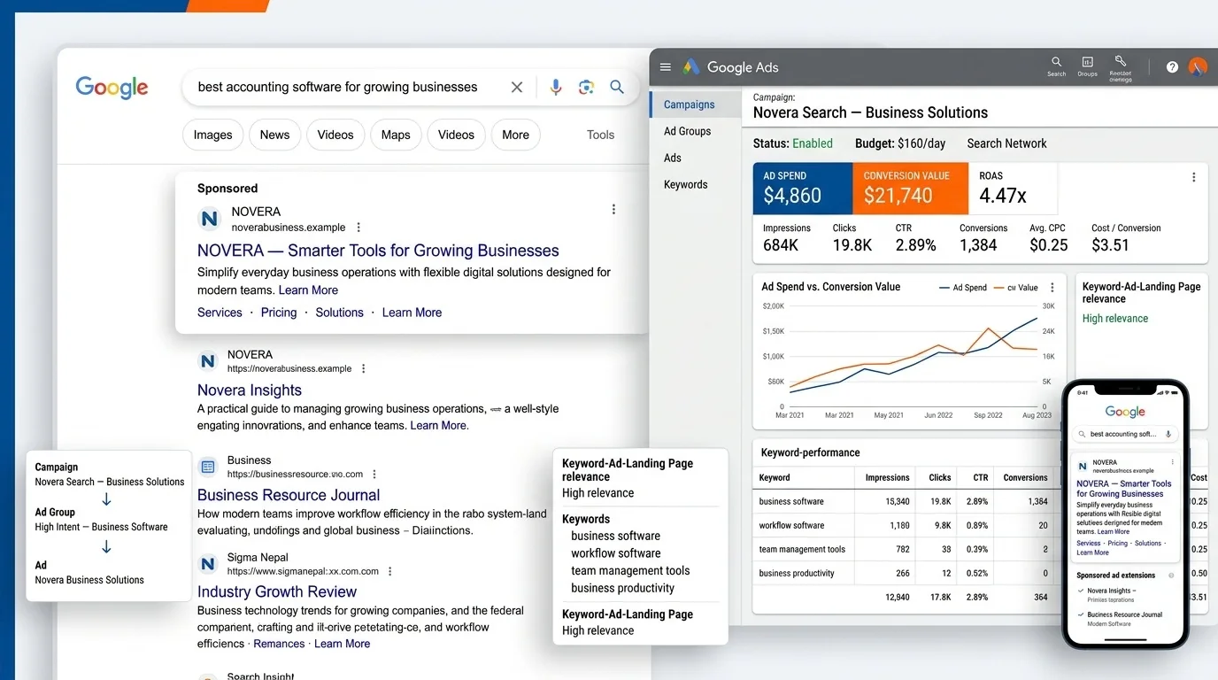1218x680 pixels.
Task: Start voice search with microphone icon
Action: point(556,87)
